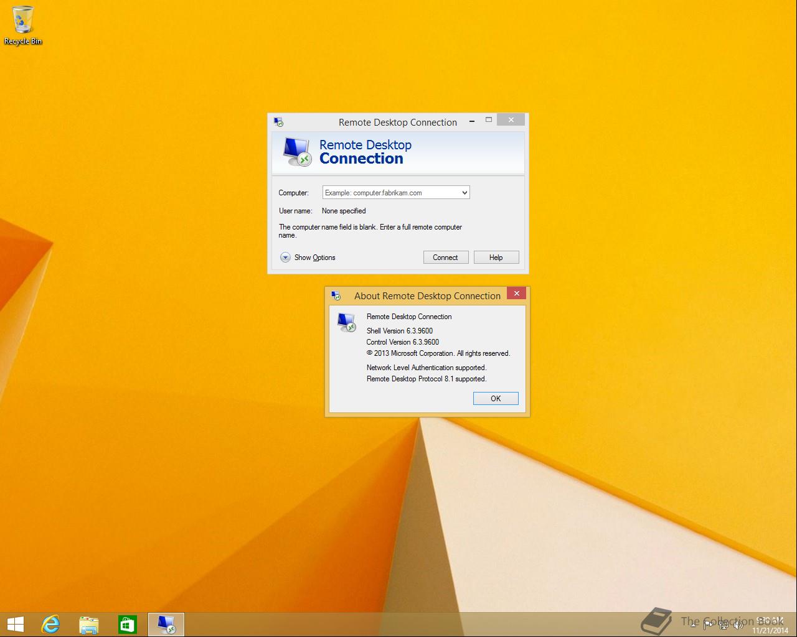Click the taskbar date 11/21/2014

[x=770, y=630]
